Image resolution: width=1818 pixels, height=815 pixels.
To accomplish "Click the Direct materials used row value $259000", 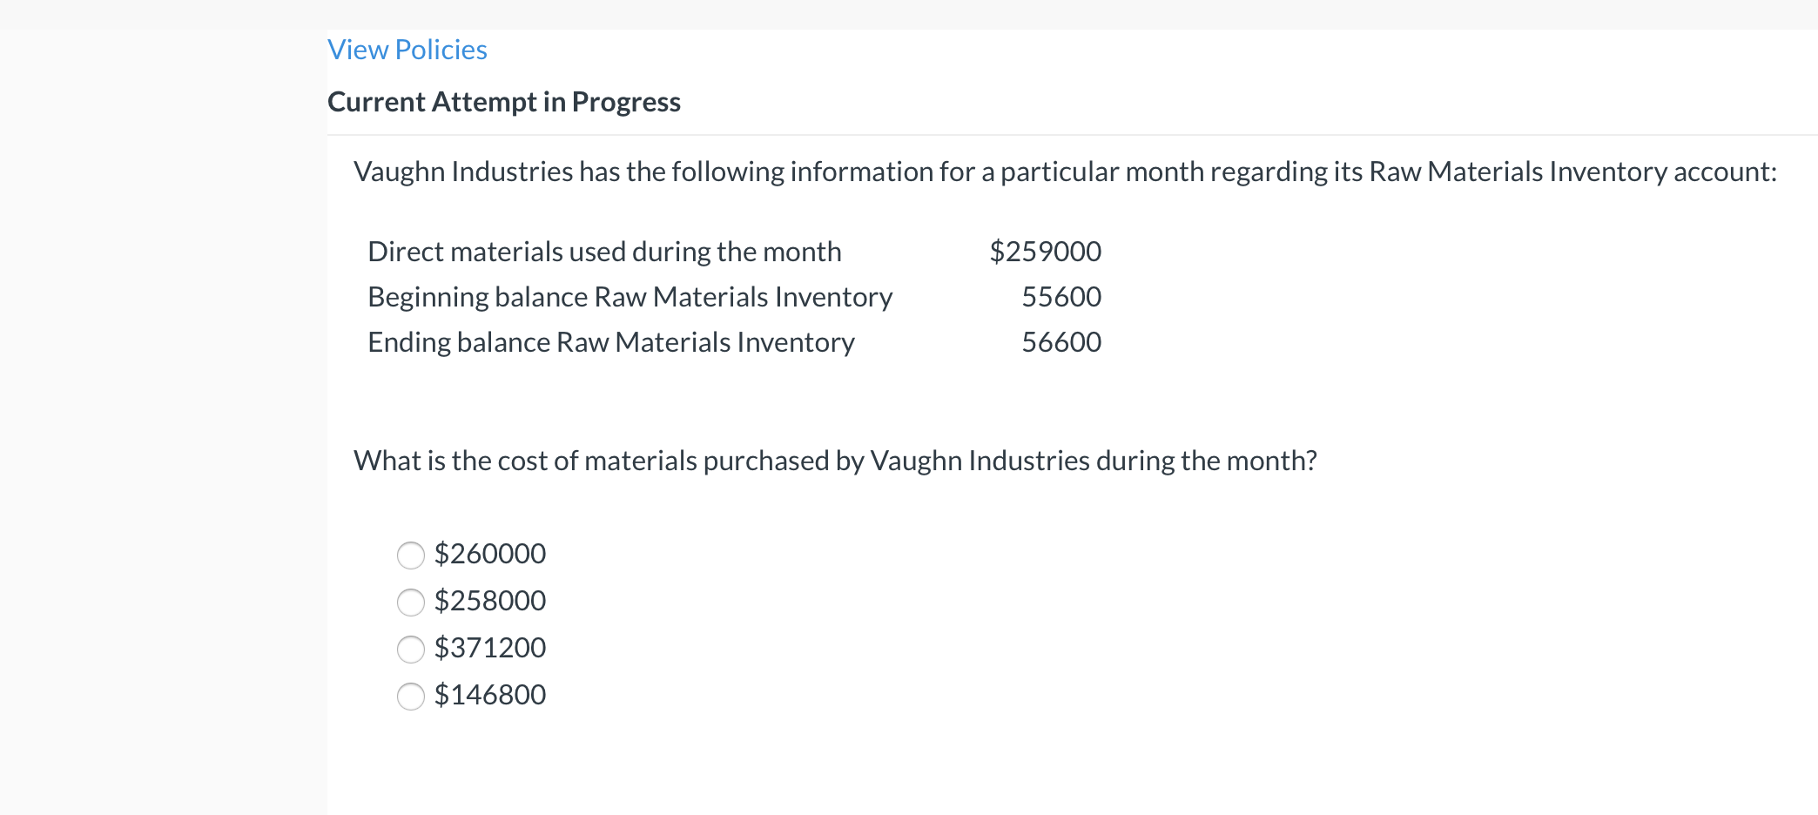I will [1045, 252].
